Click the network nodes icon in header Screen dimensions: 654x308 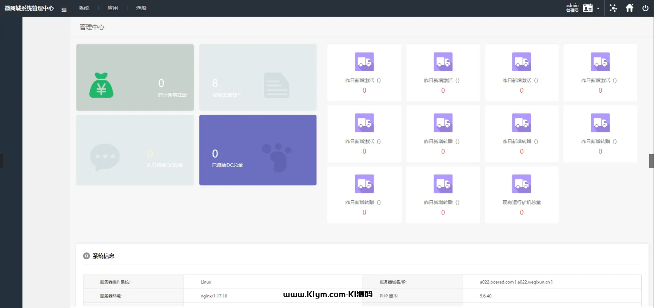(x=613, y=8)
